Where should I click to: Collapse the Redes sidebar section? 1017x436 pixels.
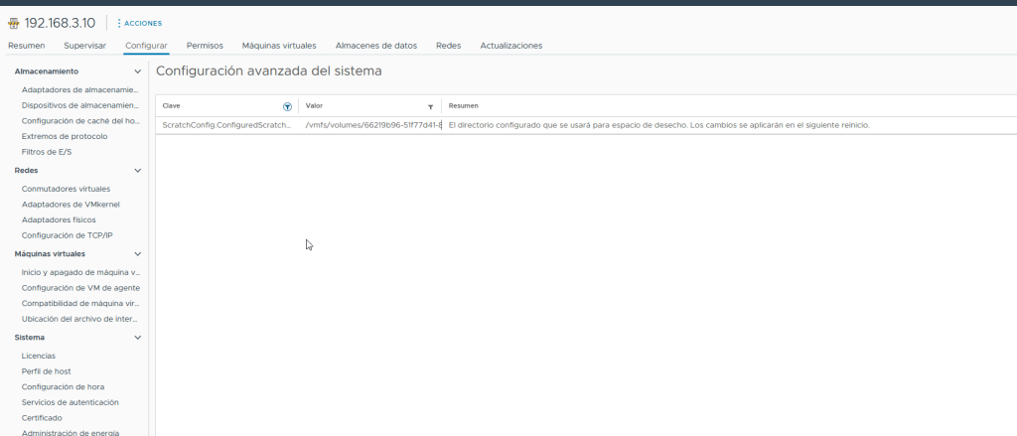[137, 171]
